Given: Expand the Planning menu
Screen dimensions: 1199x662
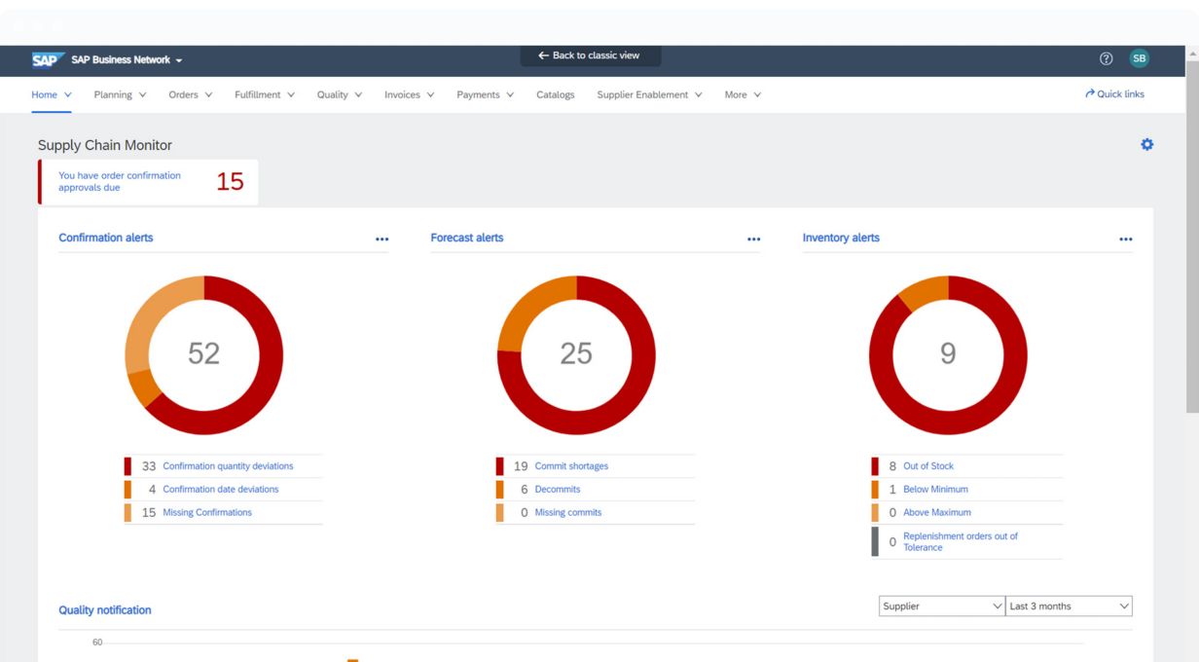Looking at the screenshot, I should [120, 95].
